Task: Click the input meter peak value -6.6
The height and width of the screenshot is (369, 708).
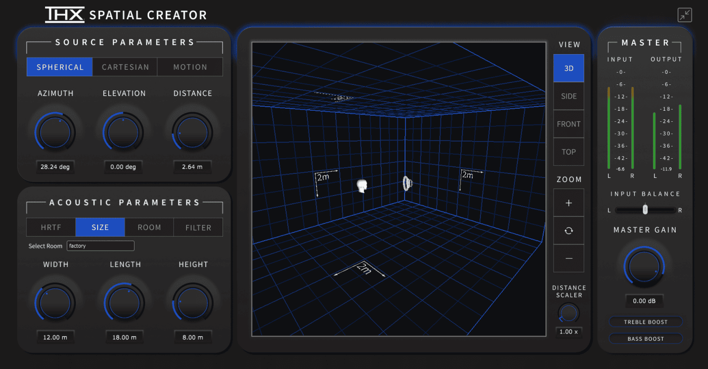Action: (x=621, y=169)
